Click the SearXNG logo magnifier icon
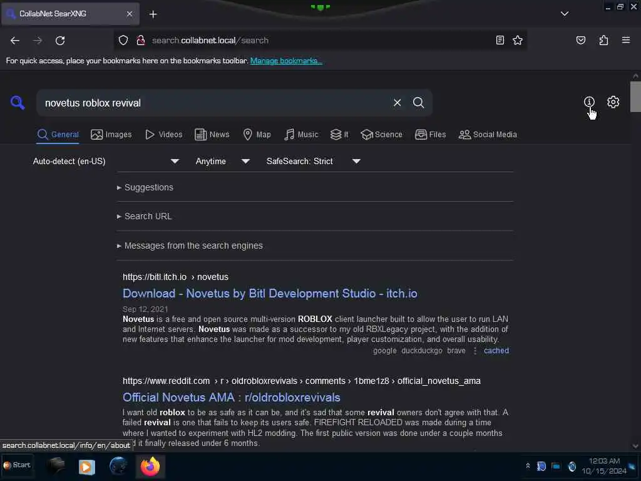This screenshot has width=641, height=481. (18, 102)
